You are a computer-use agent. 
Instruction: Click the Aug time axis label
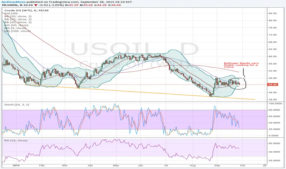[193, 166]
